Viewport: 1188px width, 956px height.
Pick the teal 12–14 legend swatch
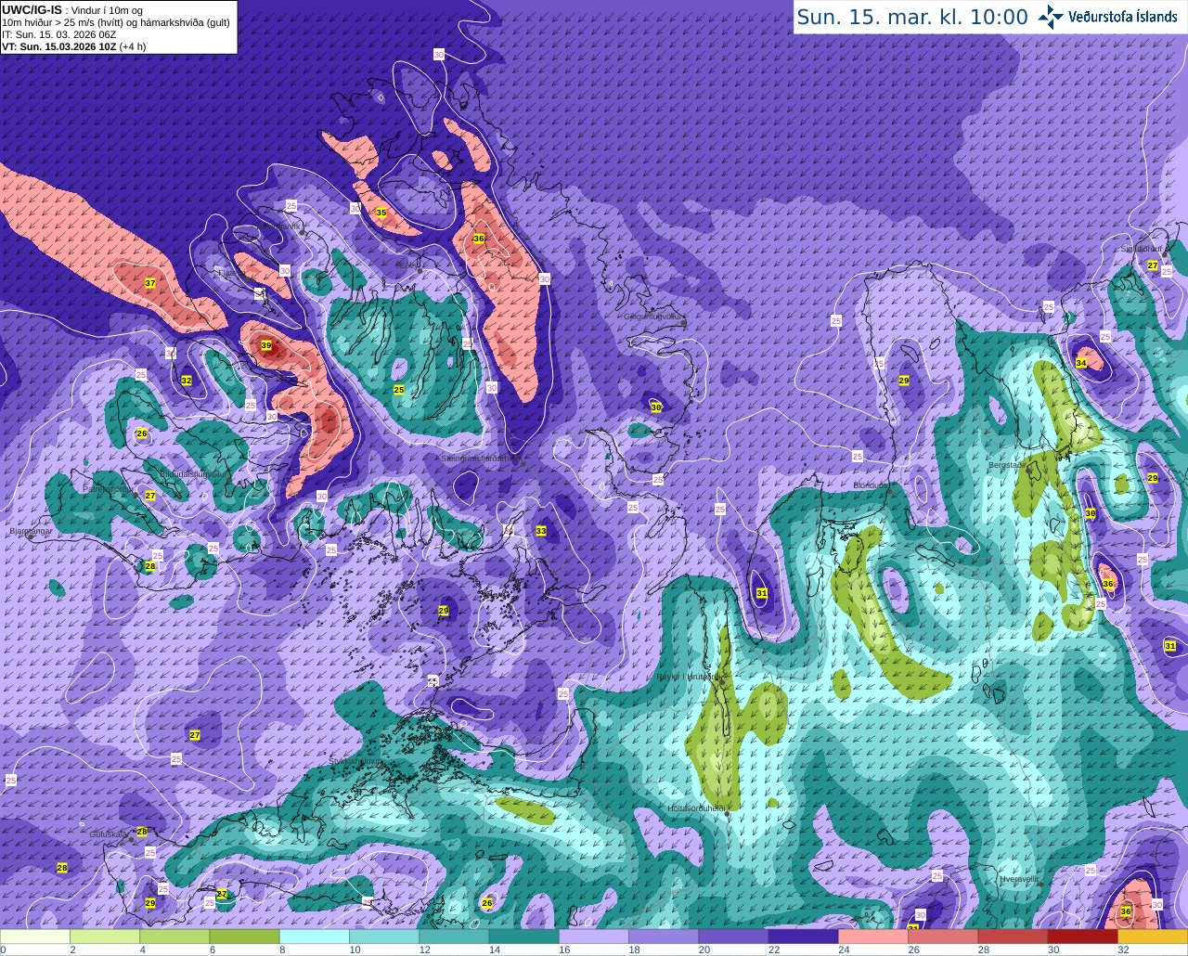453,937
